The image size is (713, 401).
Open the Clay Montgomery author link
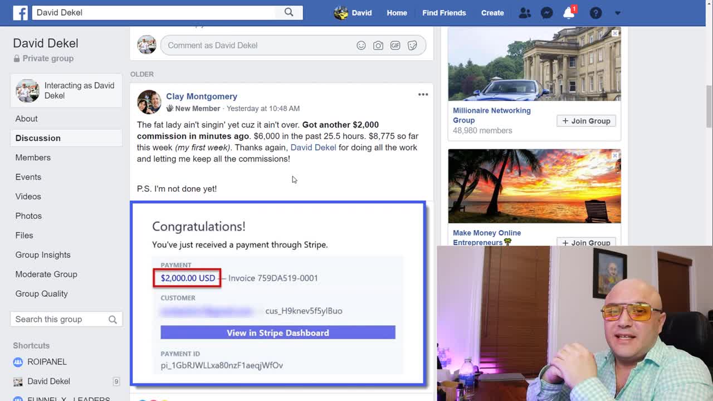coord(201,96)
